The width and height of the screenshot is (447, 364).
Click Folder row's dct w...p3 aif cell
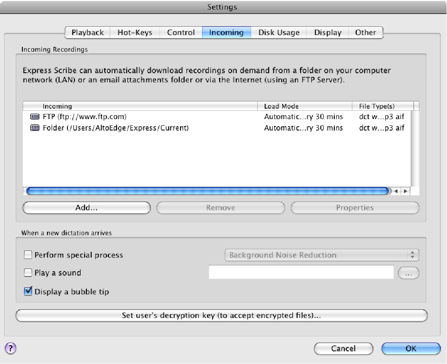coord(382,128)
